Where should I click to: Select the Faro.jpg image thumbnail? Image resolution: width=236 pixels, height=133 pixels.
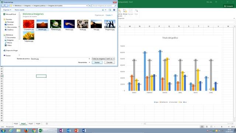coord(96,24)
